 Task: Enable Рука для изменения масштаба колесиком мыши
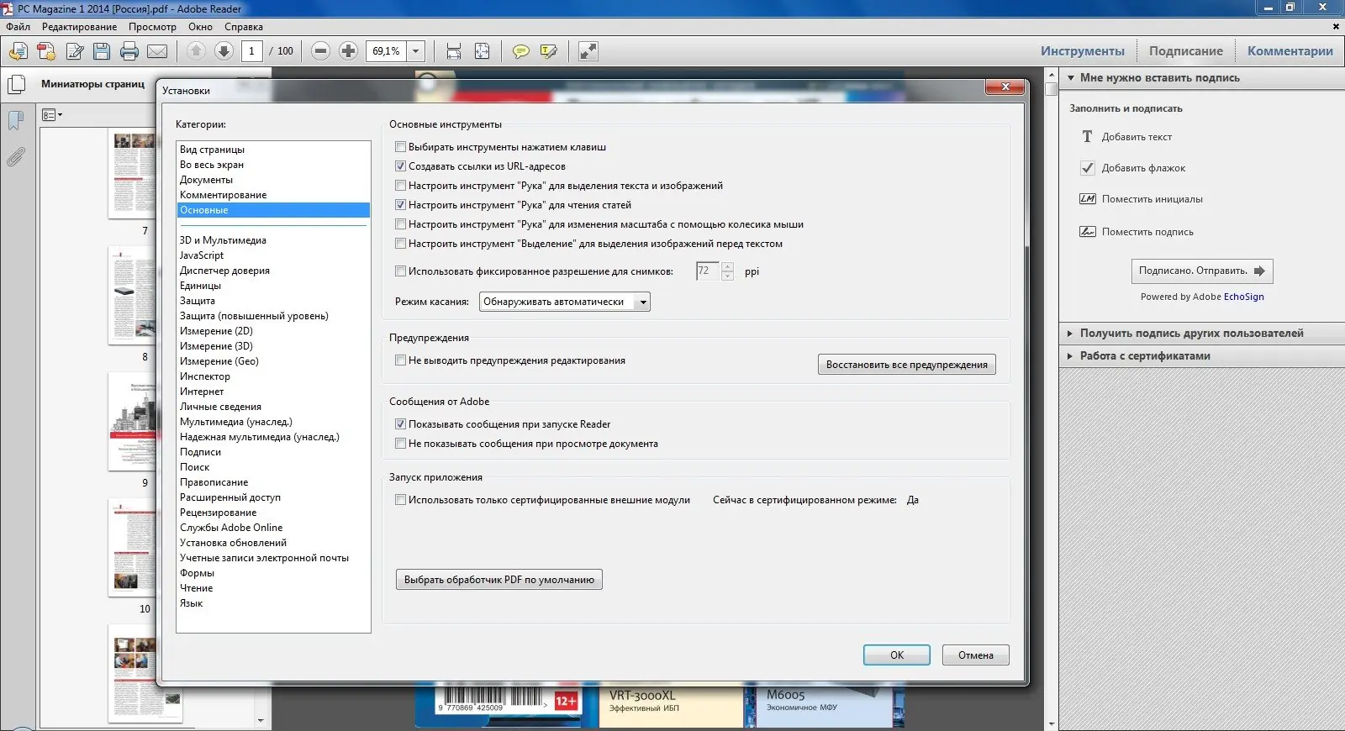[x=401, y=224]
